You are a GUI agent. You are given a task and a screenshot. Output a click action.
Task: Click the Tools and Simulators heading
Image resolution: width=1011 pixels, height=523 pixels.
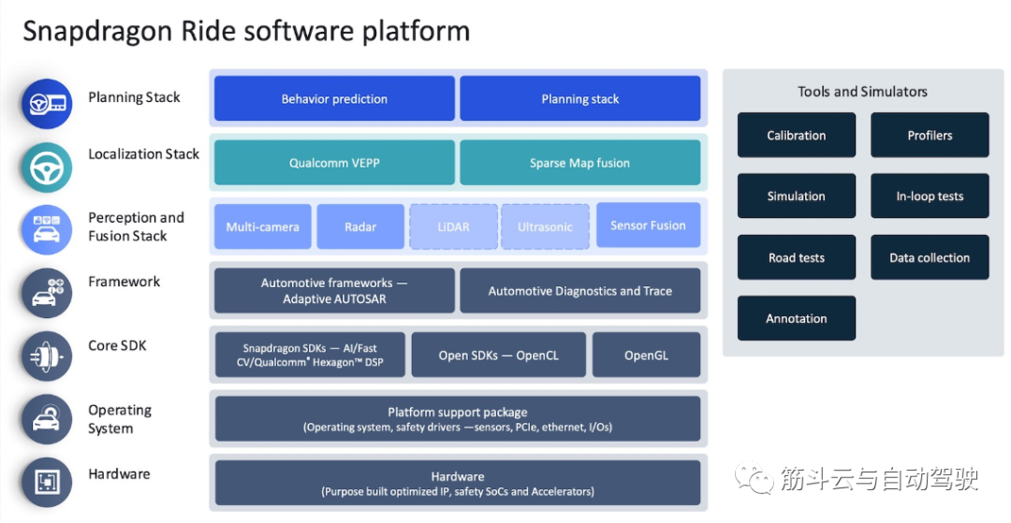click(863, 92)
